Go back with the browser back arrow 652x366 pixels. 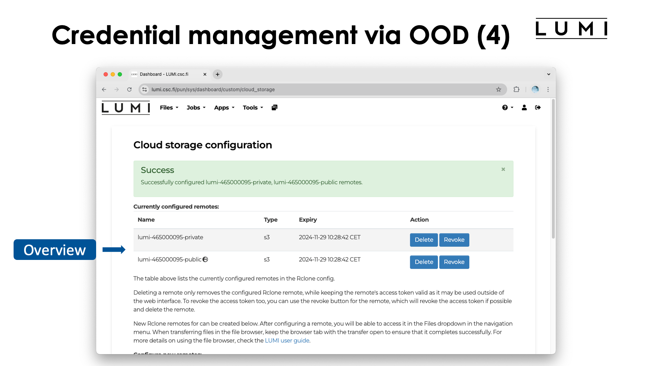(104, 89)
